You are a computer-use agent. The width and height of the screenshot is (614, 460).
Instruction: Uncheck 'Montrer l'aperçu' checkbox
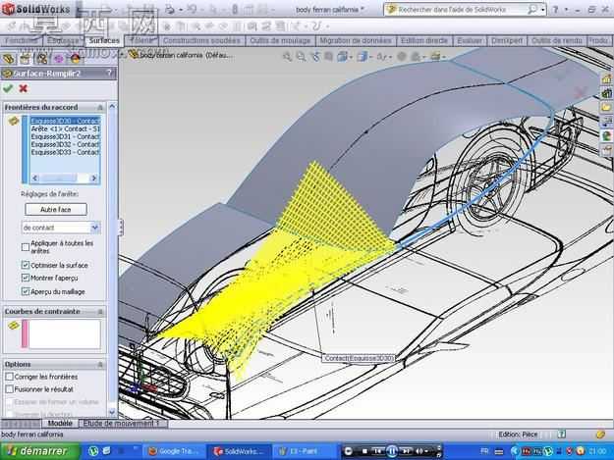(26, 278)
